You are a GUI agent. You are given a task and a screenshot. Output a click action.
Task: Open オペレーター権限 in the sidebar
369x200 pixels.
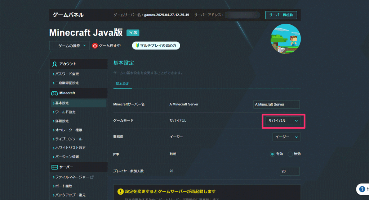[69, 130]
